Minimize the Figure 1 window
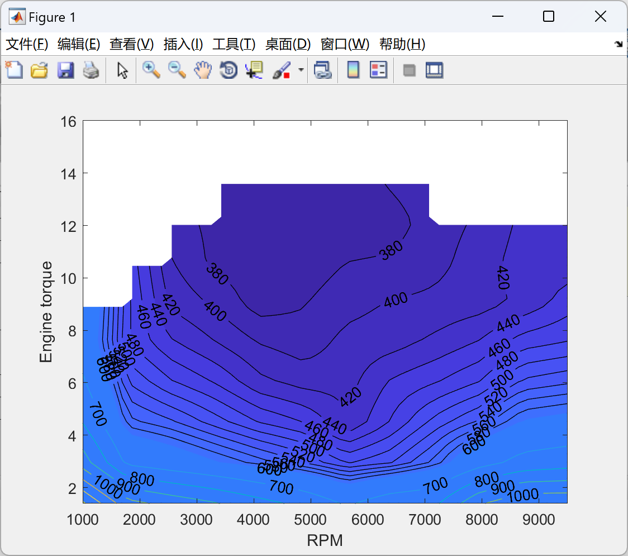 point(498,16)
